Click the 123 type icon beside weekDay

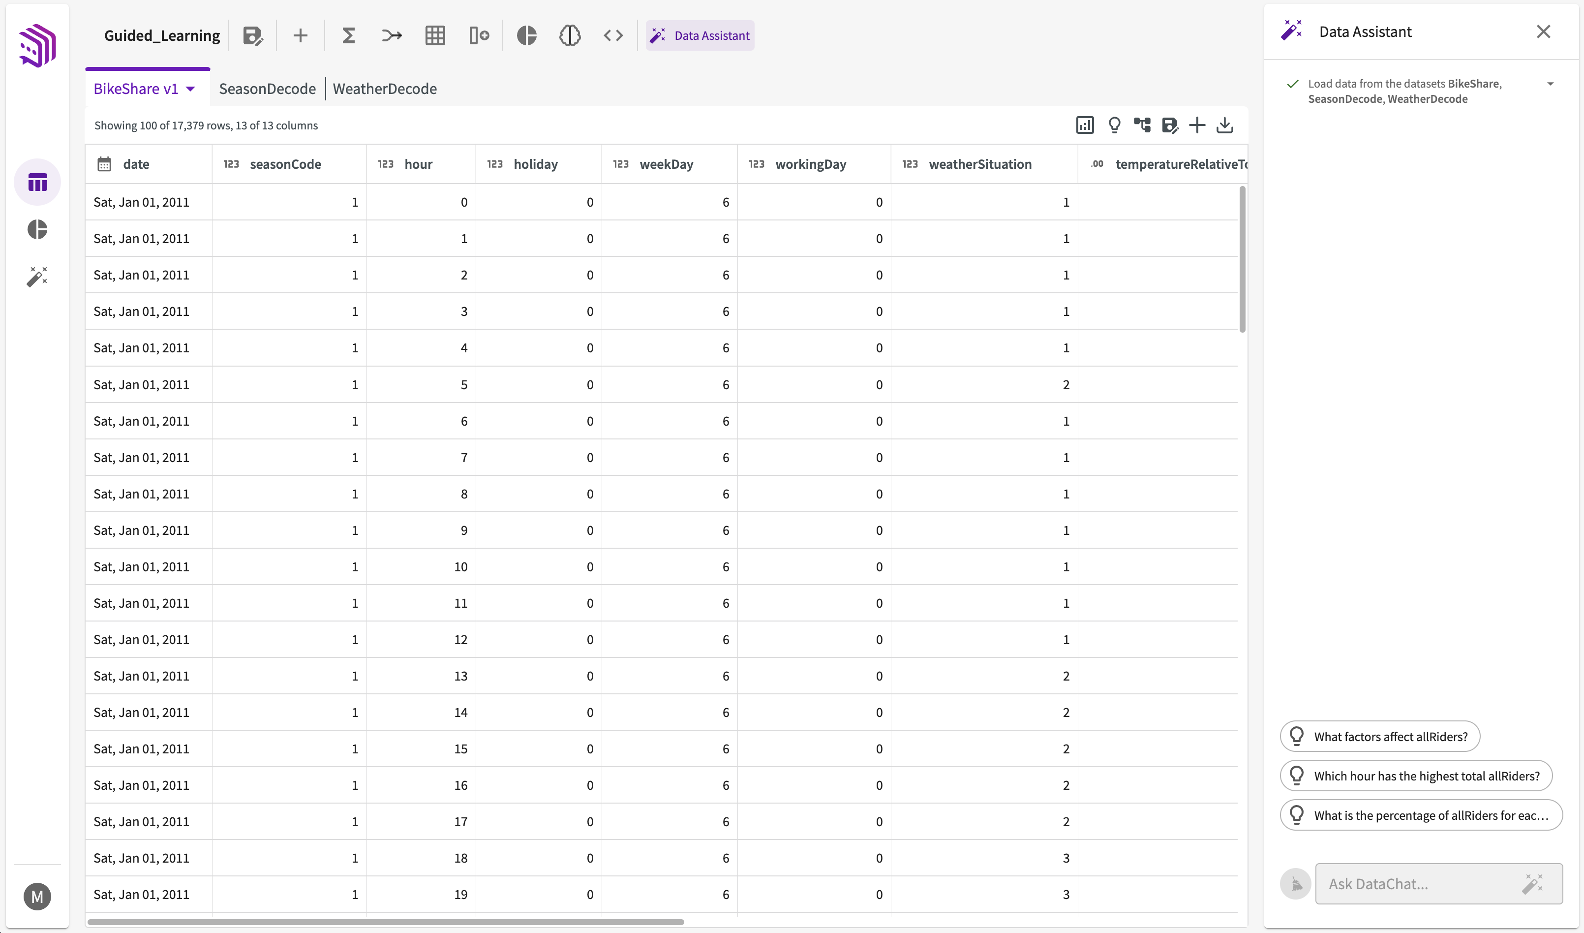(621, 164)
